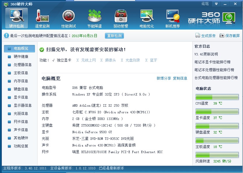Click the 保存截屏 camera icon
Screen dimensions: 243x173
[x=222, y=36]
